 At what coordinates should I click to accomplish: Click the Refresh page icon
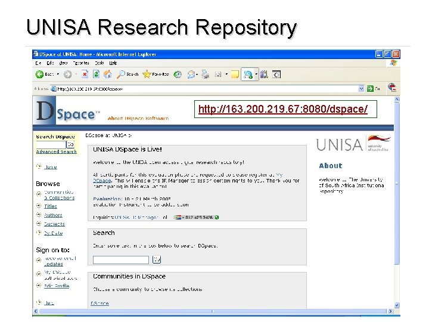[96, 74]
